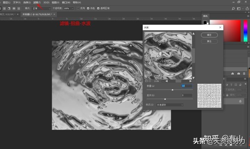
Task: Click the preview scroll right arrow
Action: (x=191, y=81)
